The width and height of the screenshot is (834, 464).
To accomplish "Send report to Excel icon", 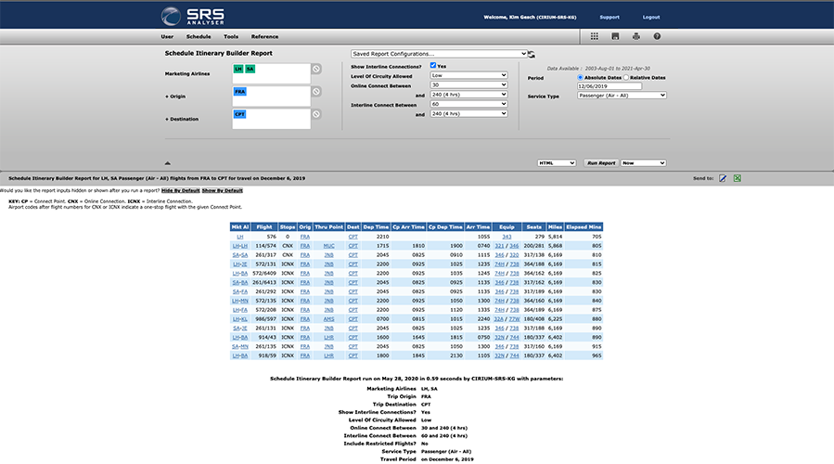I will tap(738, 178).
